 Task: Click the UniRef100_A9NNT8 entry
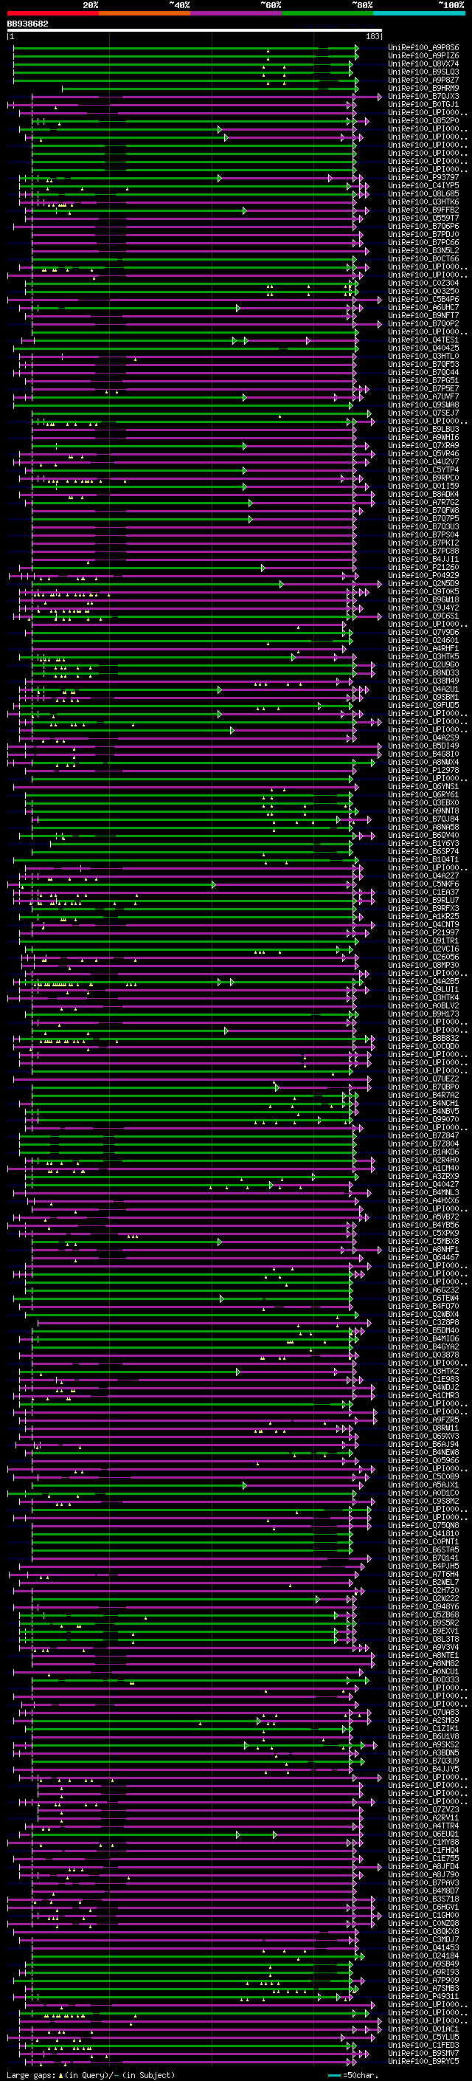(423, 811)
